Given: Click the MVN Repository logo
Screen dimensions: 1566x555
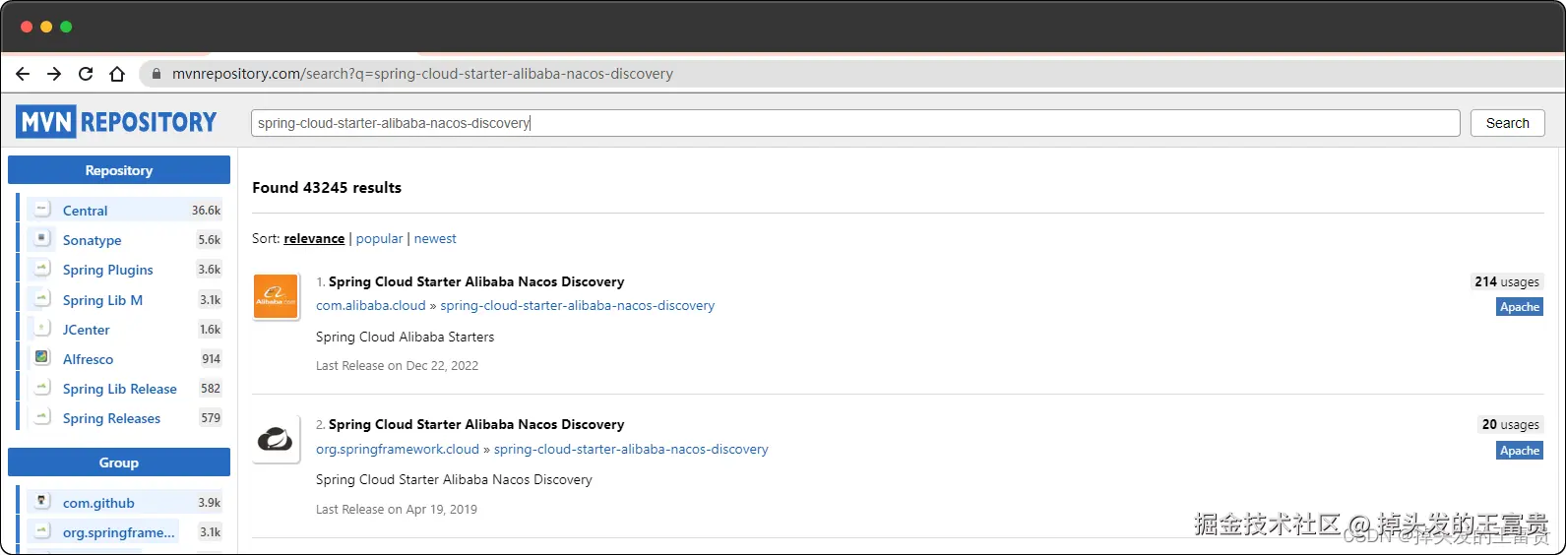Looking at the screenshot, I should 116,122.
